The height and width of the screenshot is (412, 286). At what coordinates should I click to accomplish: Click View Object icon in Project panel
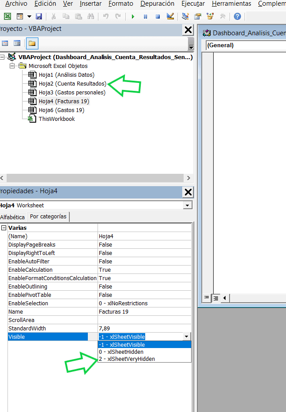[x=17, y=43]
